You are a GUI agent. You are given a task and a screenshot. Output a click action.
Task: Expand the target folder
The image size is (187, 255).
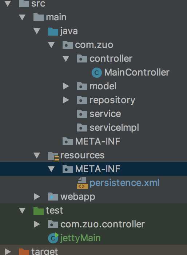click(8, 252)
